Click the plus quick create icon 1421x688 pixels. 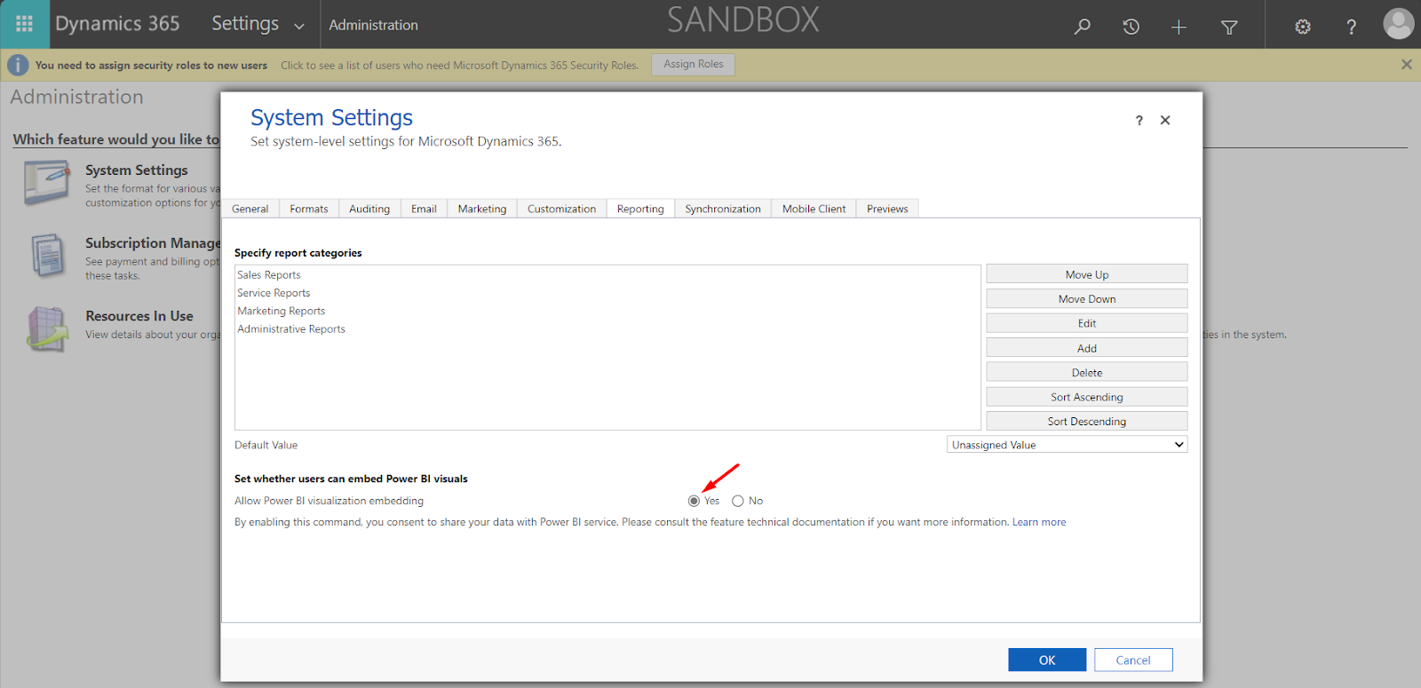(1179, 27)
